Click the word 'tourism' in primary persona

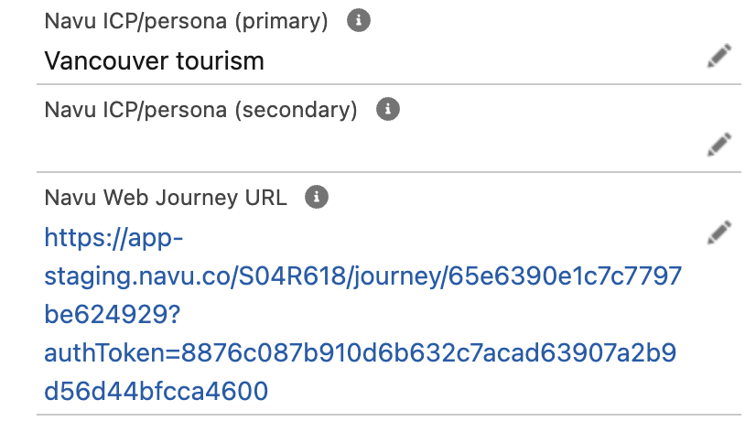222,61
